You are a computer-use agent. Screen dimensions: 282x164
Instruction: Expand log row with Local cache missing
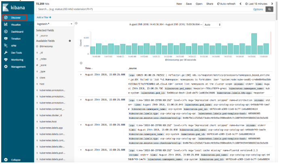[81, 150]
